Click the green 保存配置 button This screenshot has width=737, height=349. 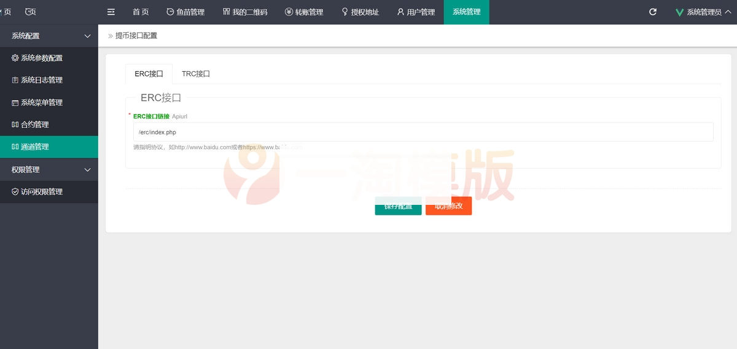click(398, 206)
